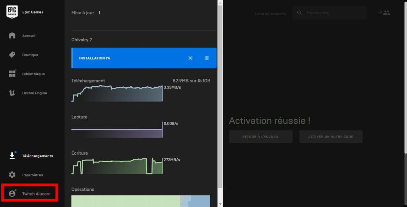Image resolution: width=407 pixels, height=207 pixels.
Task: Click the Epic Games logo
Action: pos(12,12)
